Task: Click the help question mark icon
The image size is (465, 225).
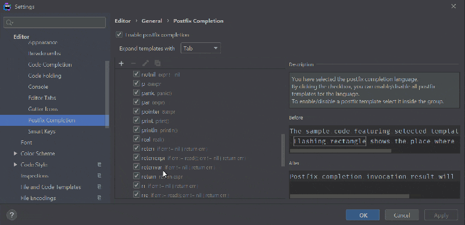Action: click(x=12, y=215)
